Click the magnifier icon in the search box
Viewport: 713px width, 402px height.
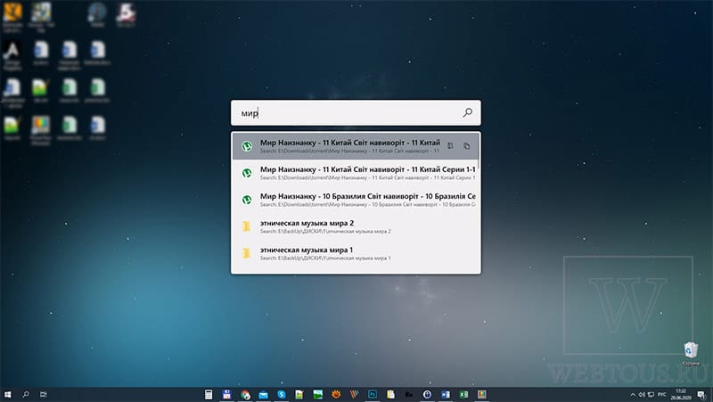pyautogui.click(x=467, y=112)
